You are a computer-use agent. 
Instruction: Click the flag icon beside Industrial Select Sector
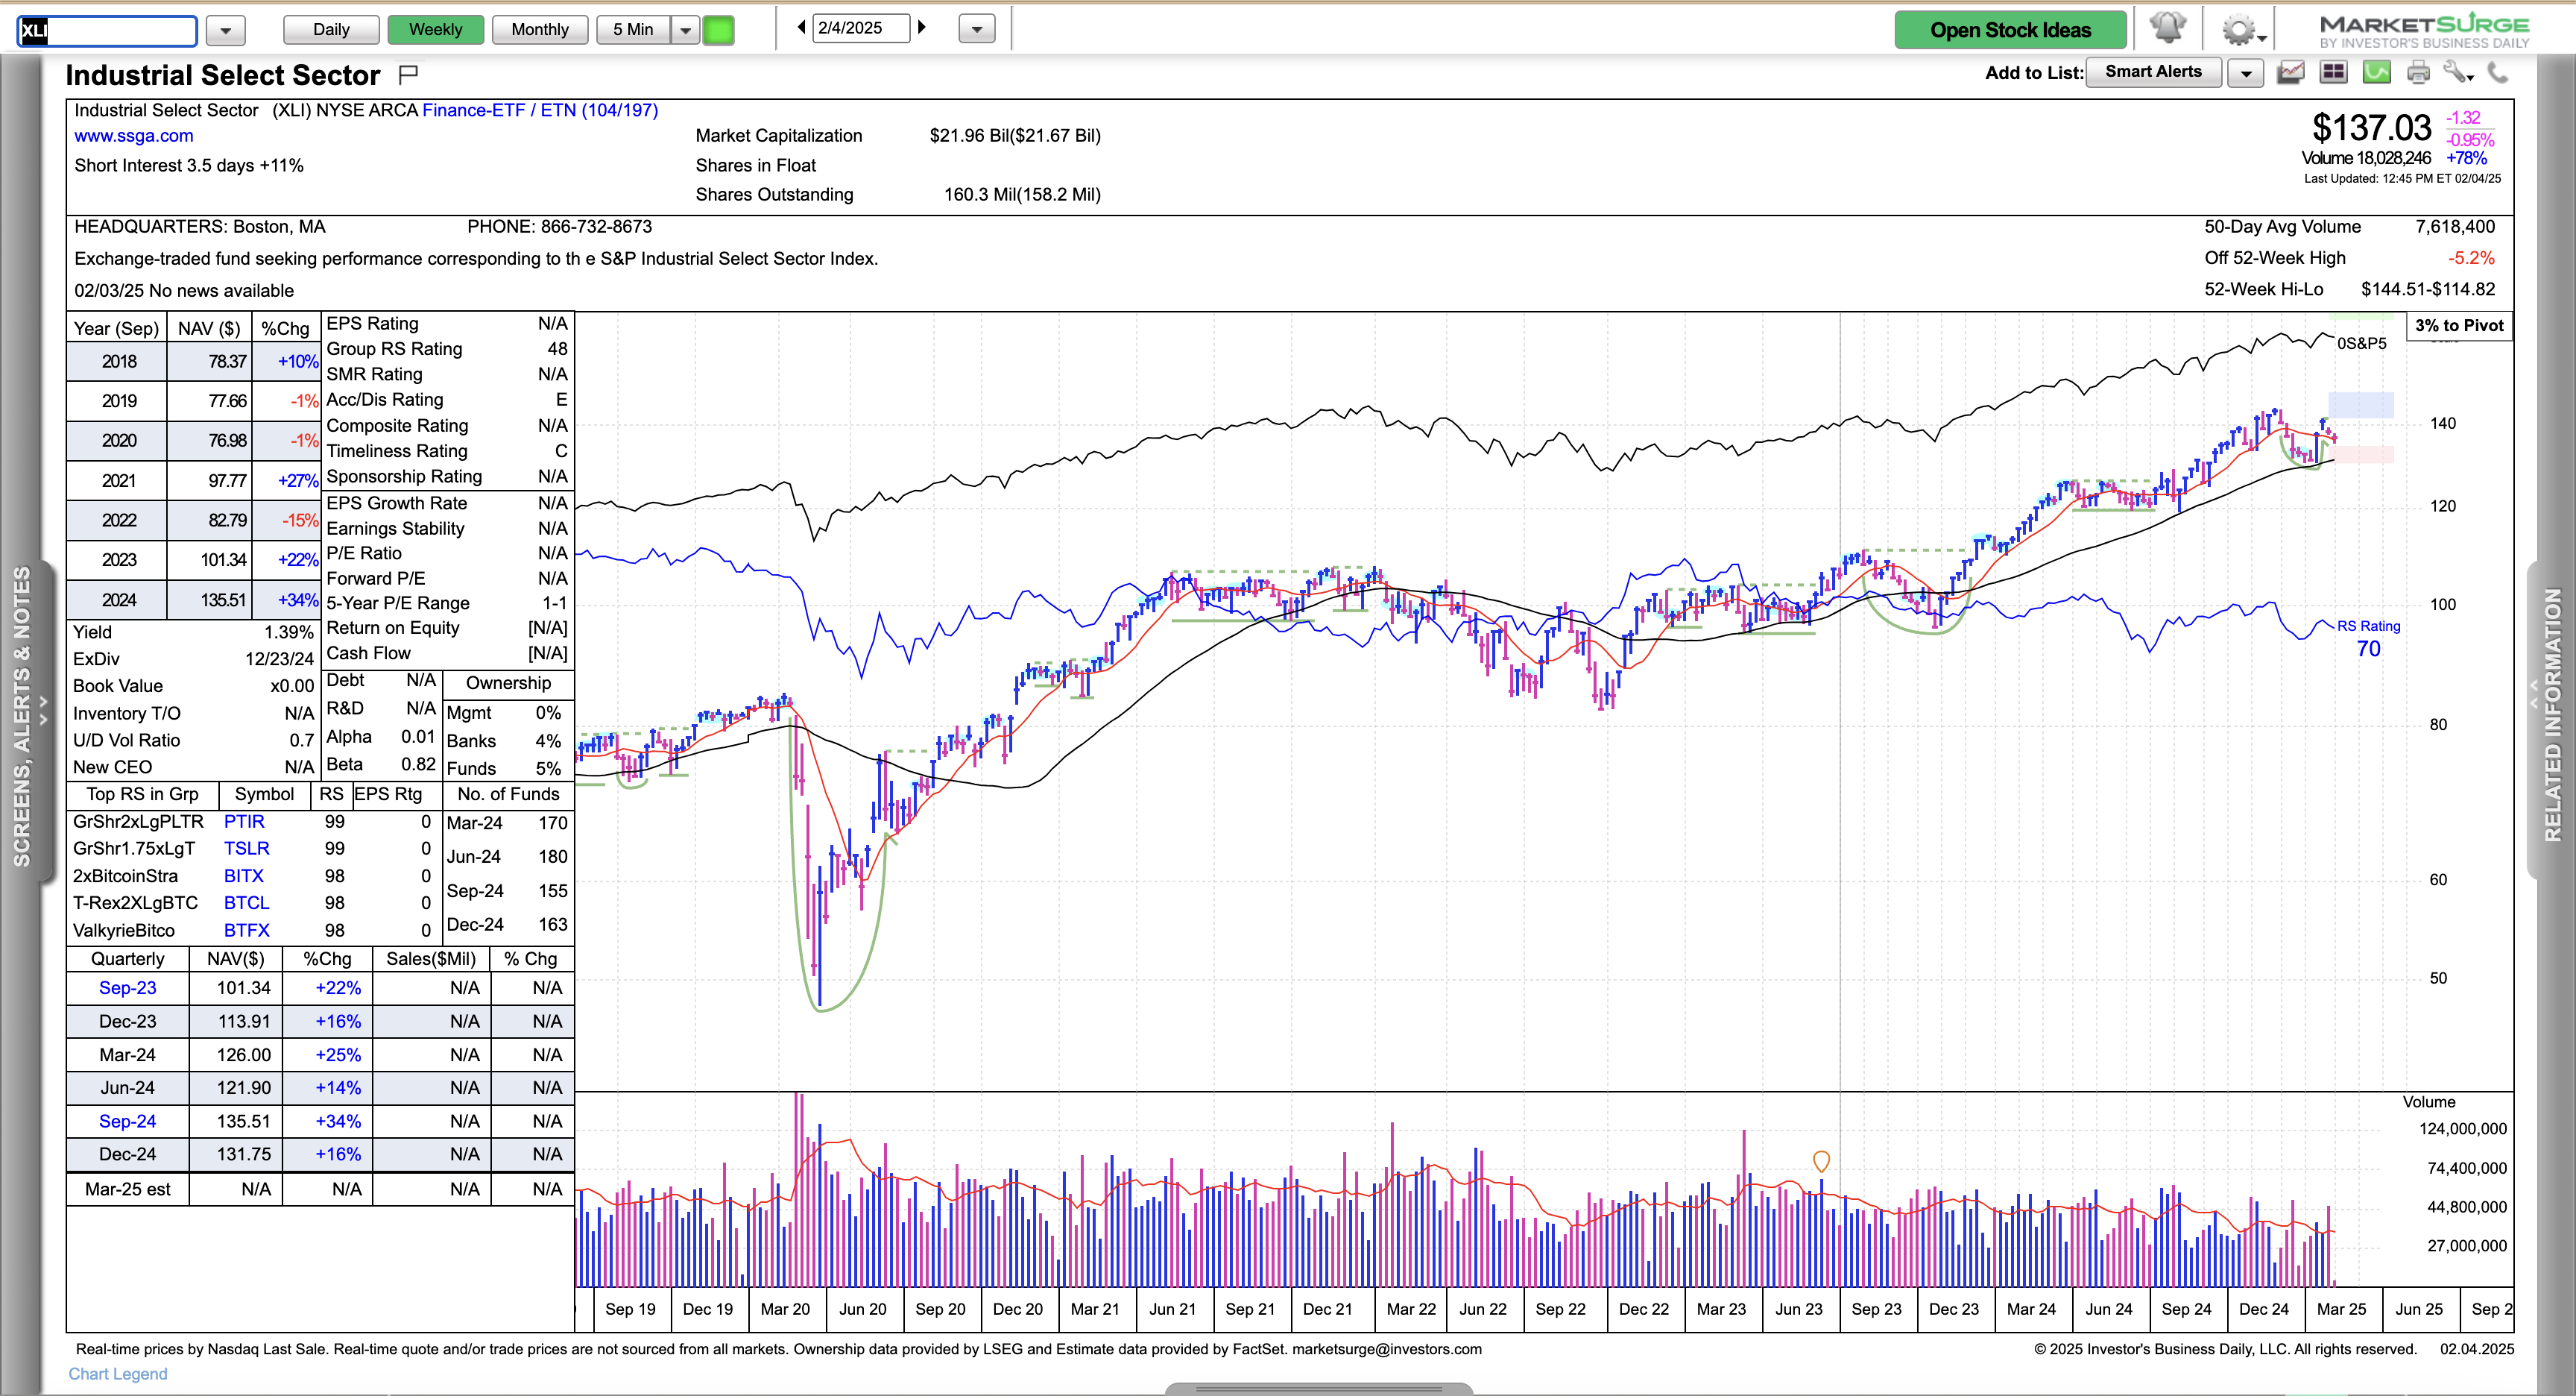[408, 74]
